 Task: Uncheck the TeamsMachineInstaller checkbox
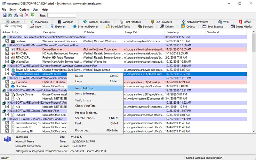pos(7,74)
